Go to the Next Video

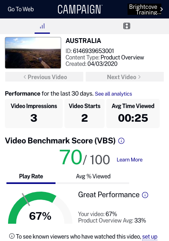[125, 77]
